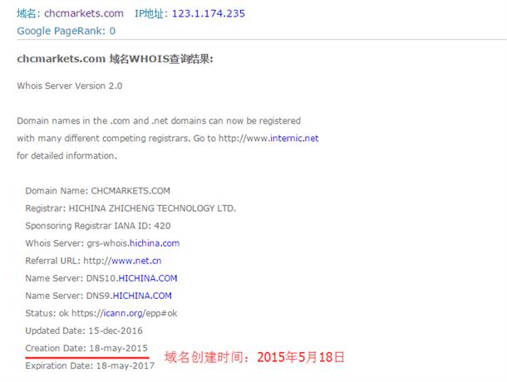Screen dimensions: 507x382
Task: Click the Google PageRank: 0 text
Action: point(66,31)
